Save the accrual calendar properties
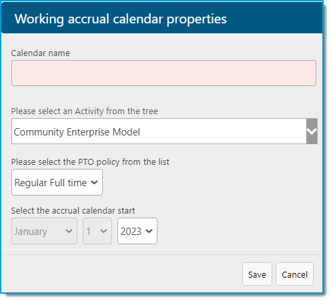 pyautogui.click(x=257, y=274)
